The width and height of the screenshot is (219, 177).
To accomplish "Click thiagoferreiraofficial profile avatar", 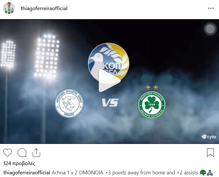I will [9, 8].
